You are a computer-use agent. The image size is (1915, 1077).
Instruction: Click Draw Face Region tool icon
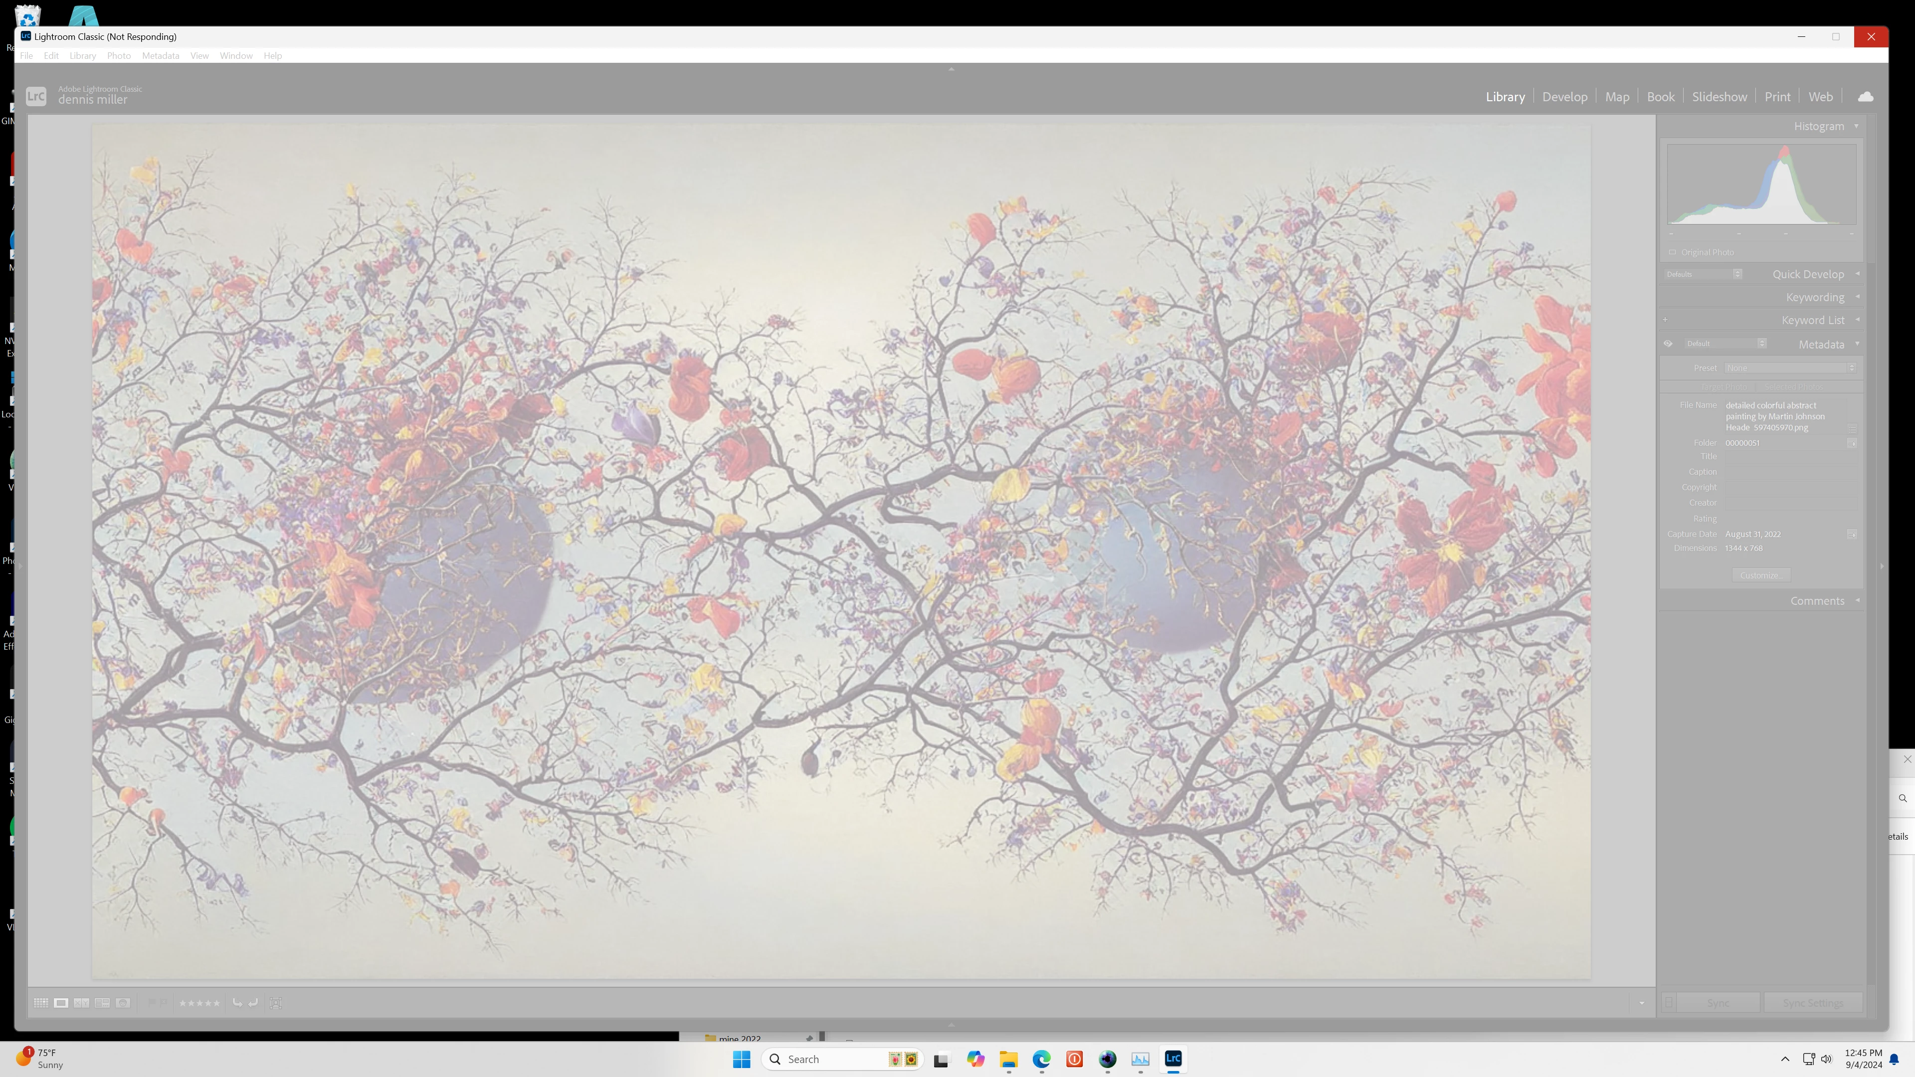tap(276, 1003)
